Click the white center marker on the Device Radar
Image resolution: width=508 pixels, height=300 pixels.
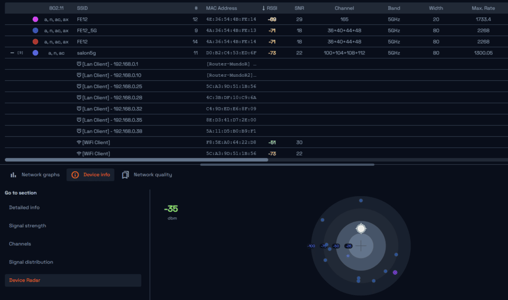point(361,228)
